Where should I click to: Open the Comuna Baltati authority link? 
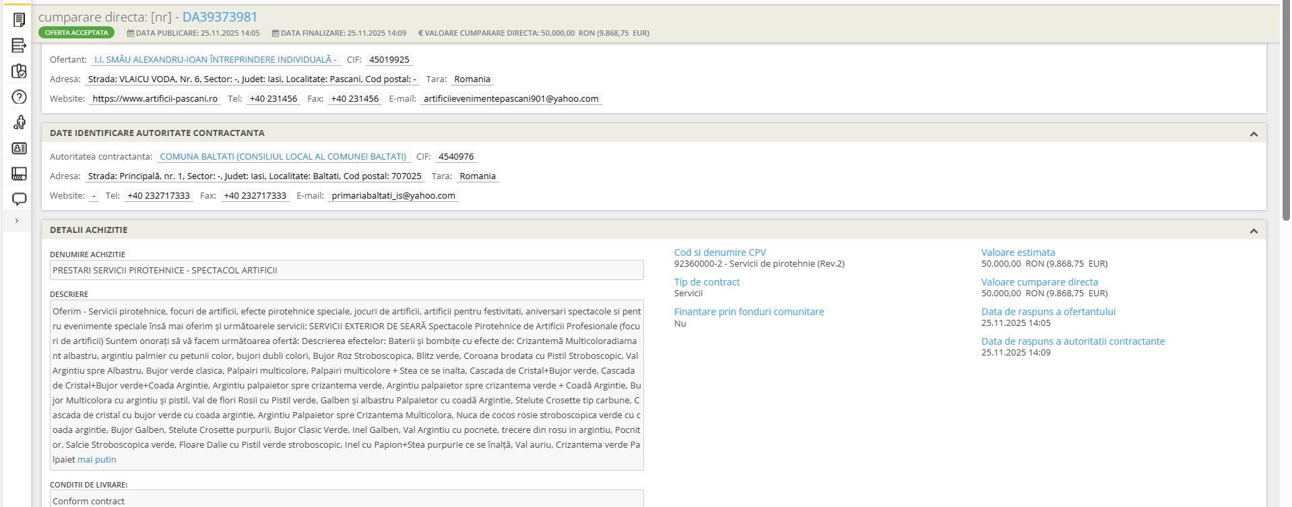[283, 157]
